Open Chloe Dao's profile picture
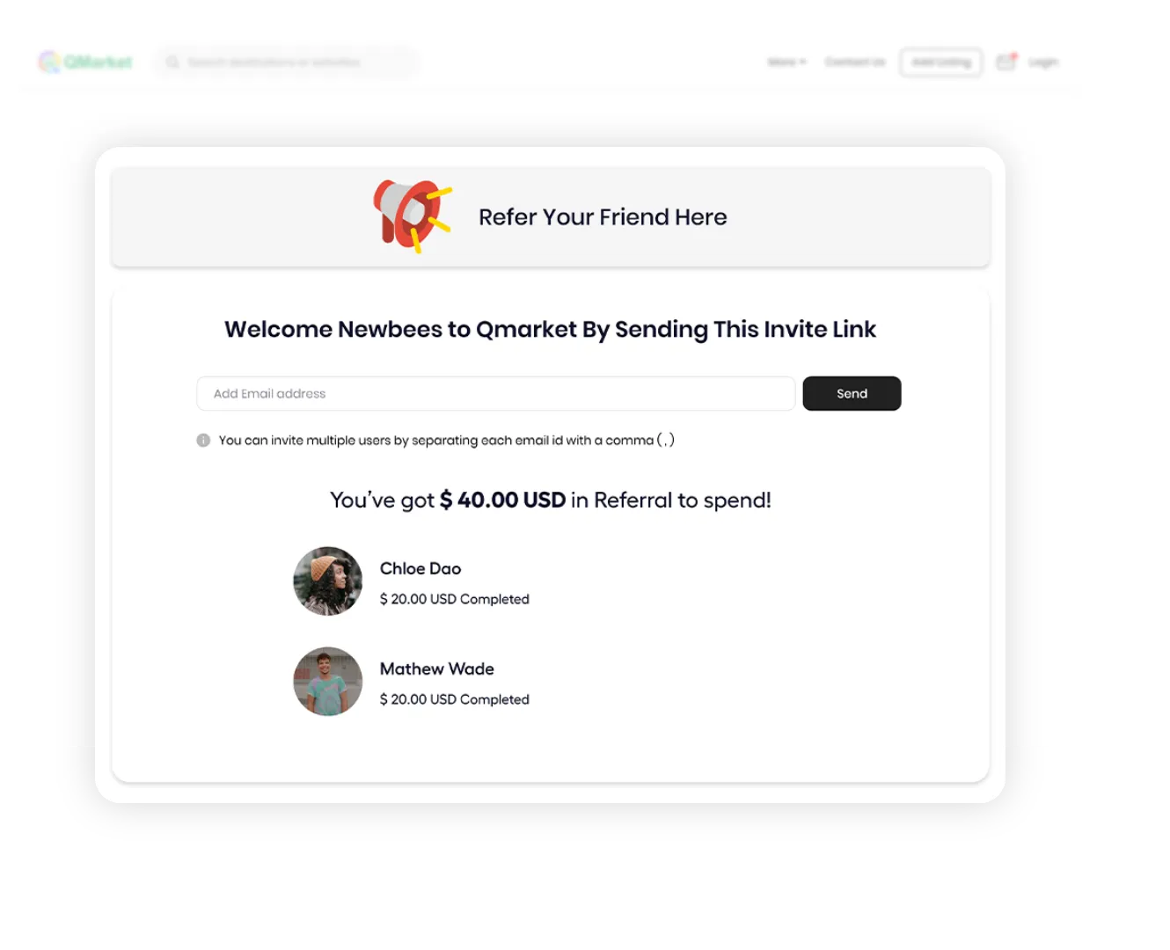 click(327, 581)
